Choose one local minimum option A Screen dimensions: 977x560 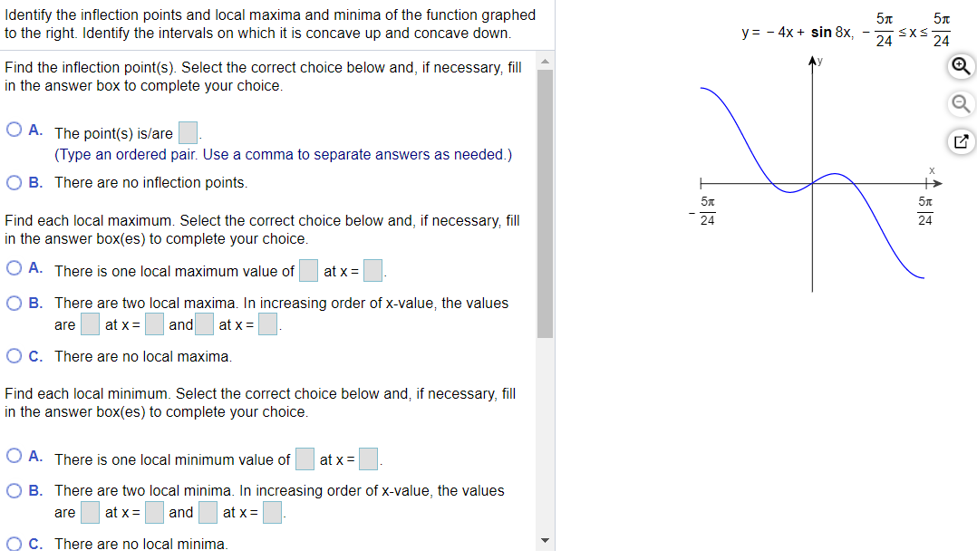14,454
